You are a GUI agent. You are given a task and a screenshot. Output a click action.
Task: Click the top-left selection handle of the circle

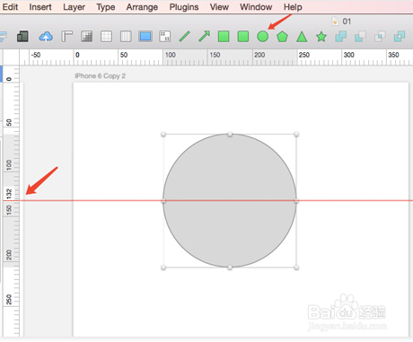pyautogui.click(x=163, y=134)
